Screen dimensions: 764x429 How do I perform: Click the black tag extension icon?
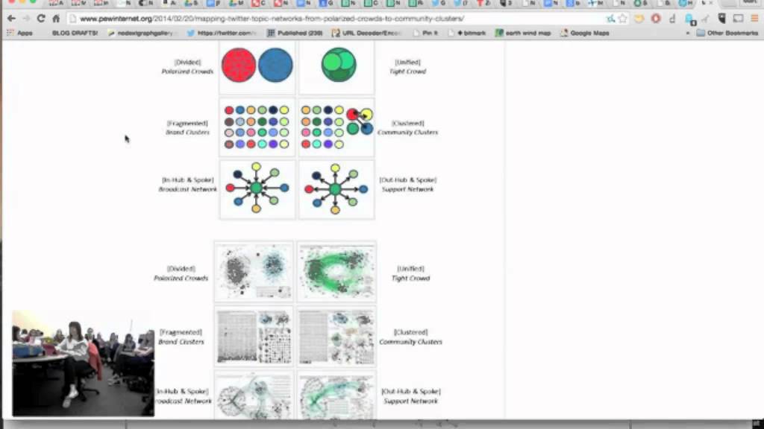(x=721, y=19)
